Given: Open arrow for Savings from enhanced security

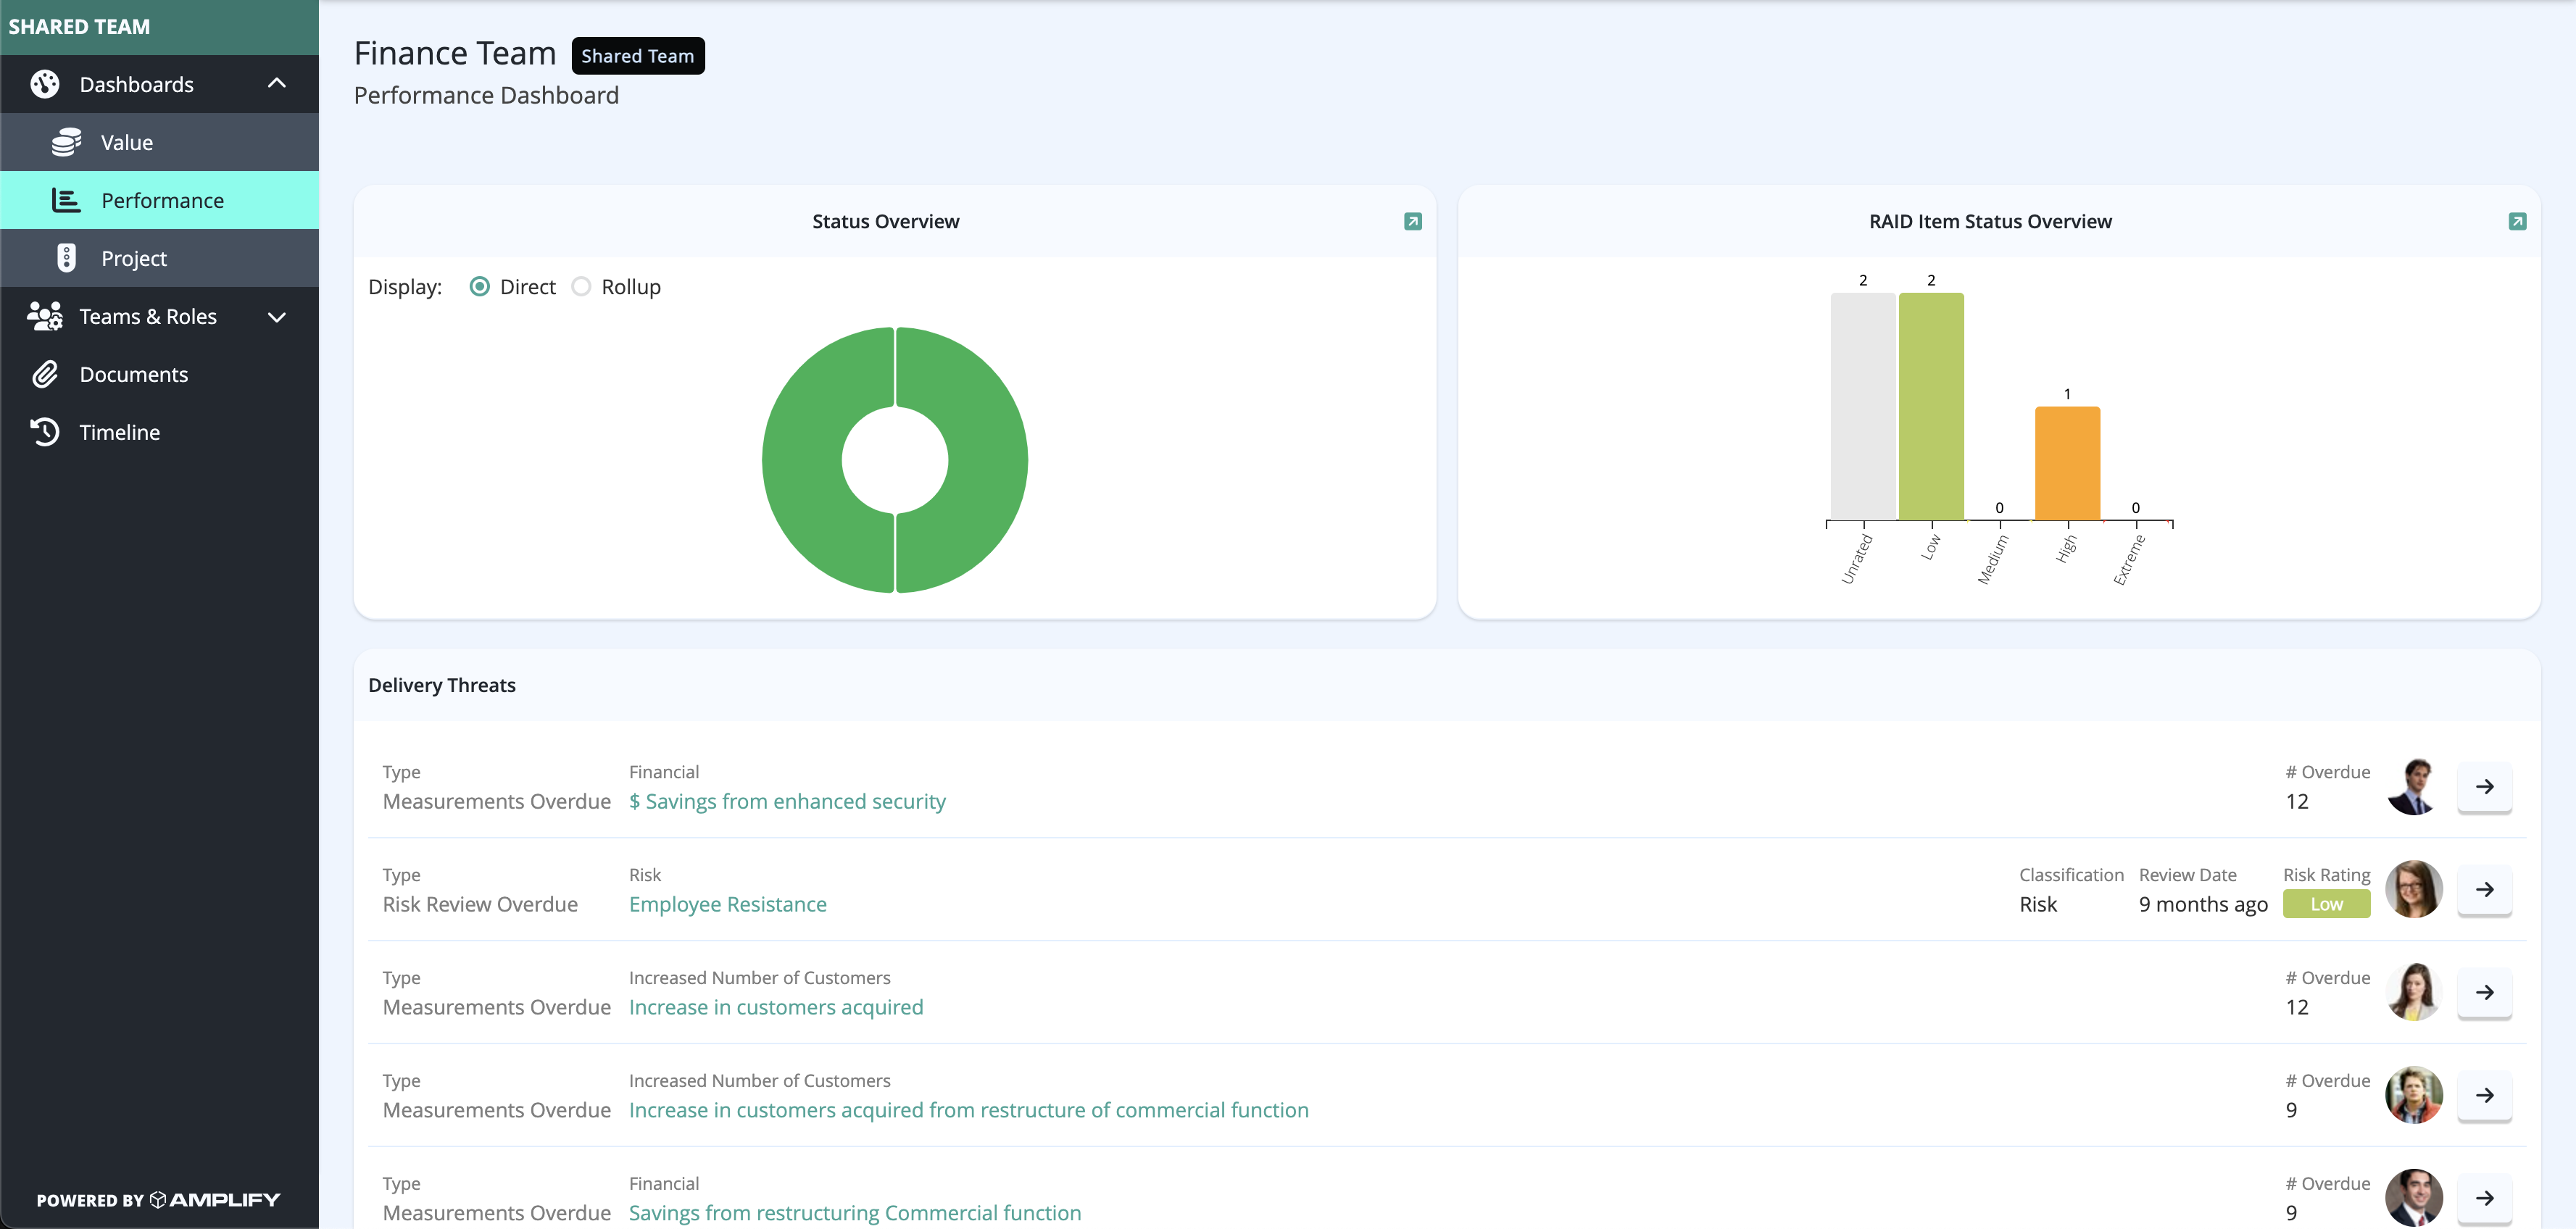Looking at the screenshot, I should 2484,787.
